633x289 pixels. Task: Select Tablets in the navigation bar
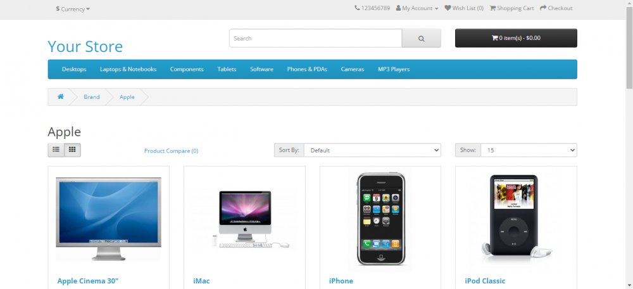(227, 69)
